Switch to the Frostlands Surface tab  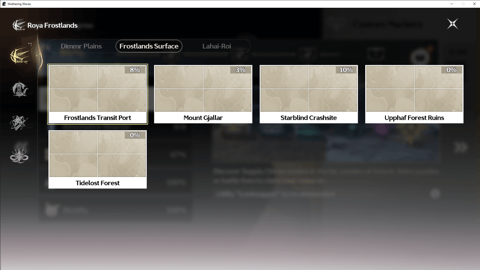coord(149,46)
